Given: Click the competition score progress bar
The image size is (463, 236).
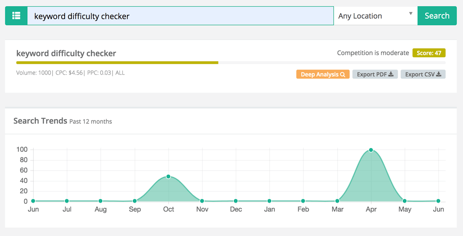Looking at the screenshot, I should pos(231,63).
